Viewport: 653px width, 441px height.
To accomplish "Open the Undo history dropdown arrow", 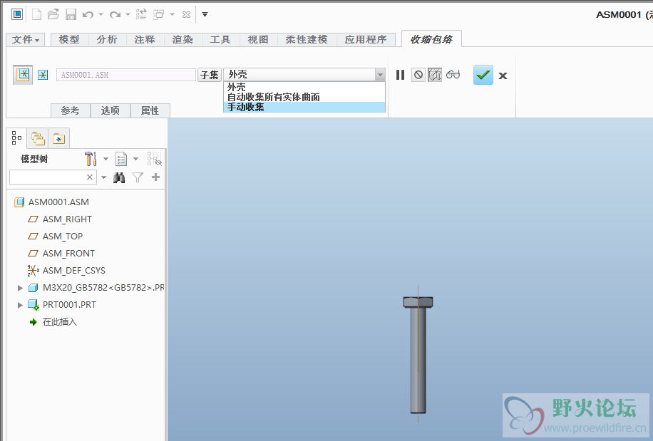I will pos(101,14).
